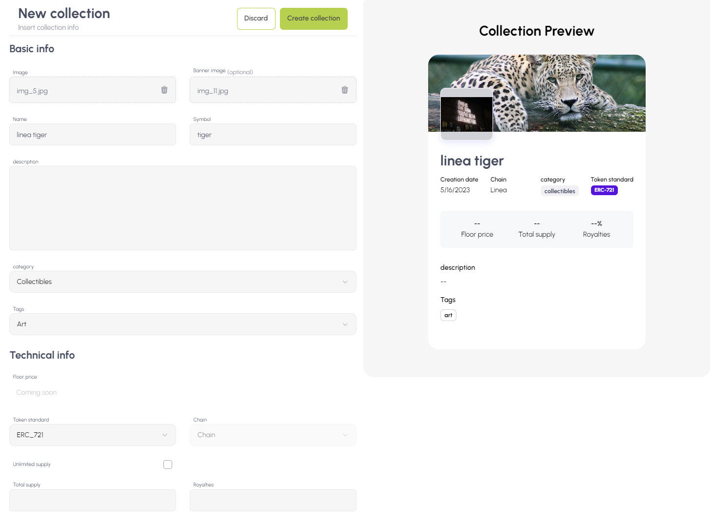Click the Linea chain value in preview
Viewport: 710px width, 525px height.
pyautogui.click(x=498, y=190)
